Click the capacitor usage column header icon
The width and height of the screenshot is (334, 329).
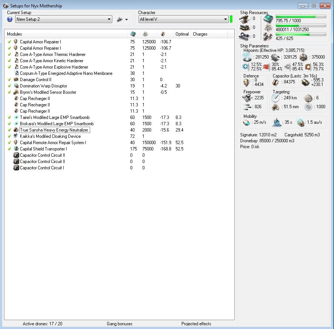click(163, 34)
